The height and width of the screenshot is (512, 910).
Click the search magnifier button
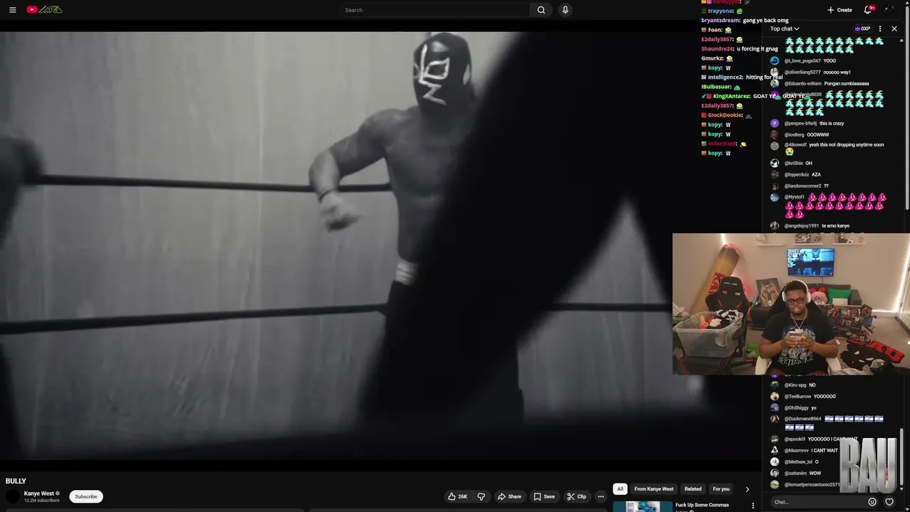541,10
